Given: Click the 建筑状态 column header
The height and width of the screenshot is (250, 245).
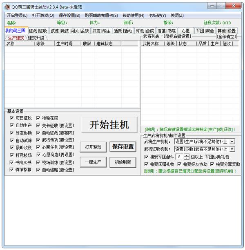Looking at the screenshot, I should 108,44.
